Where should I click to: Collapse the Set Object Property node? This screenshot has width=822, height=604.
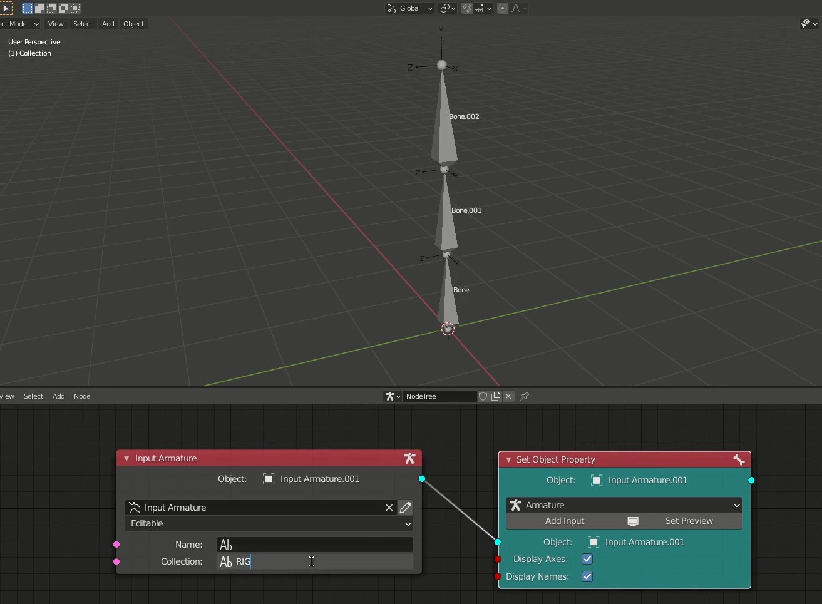tap(508, 459)
